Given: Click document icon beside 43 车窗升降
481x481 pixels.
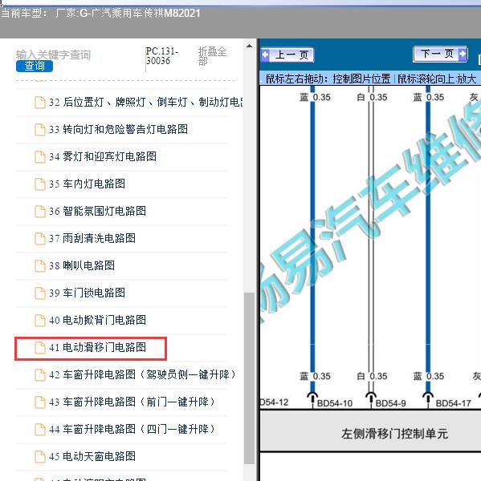Looking at the screenshot, I should [40, 402].
